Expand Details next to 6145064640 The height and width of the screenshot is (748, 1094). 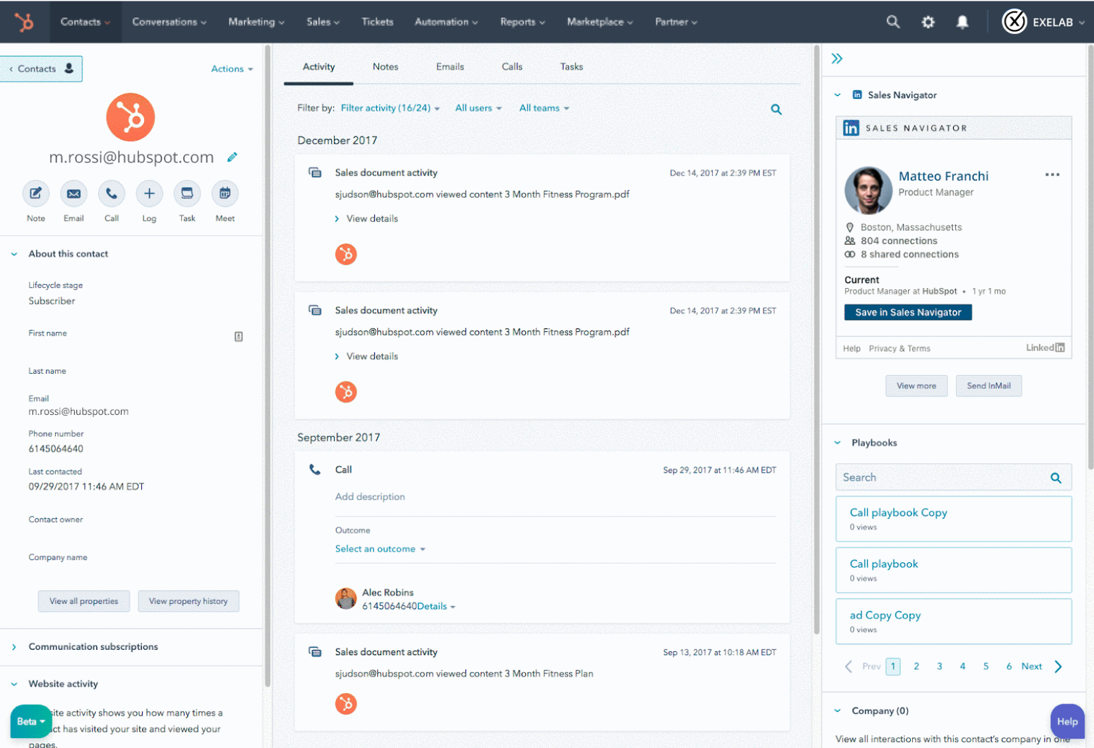click(436, 607)
